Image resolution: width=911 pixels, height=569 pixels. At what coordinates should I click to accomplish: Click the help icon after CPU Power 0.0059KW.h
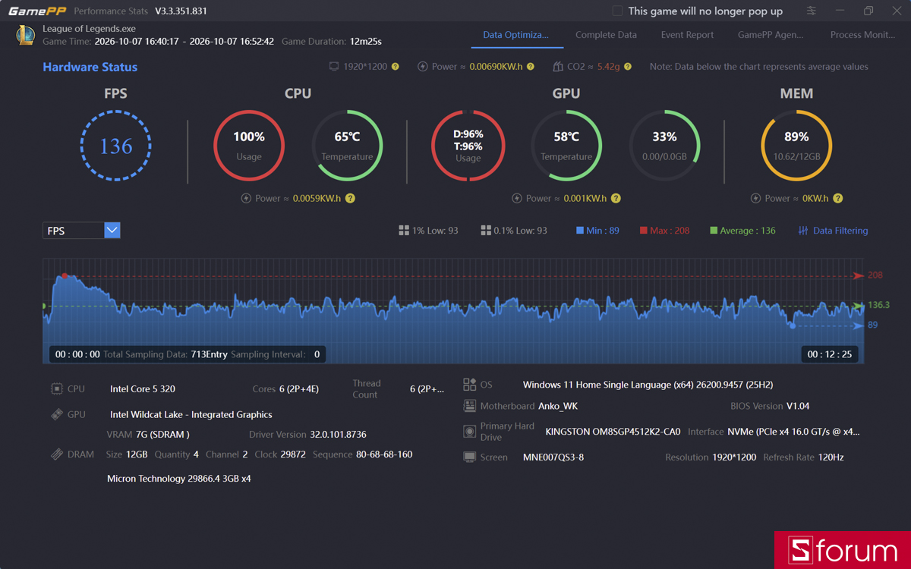pyautogui.click(x=350, y=199)
